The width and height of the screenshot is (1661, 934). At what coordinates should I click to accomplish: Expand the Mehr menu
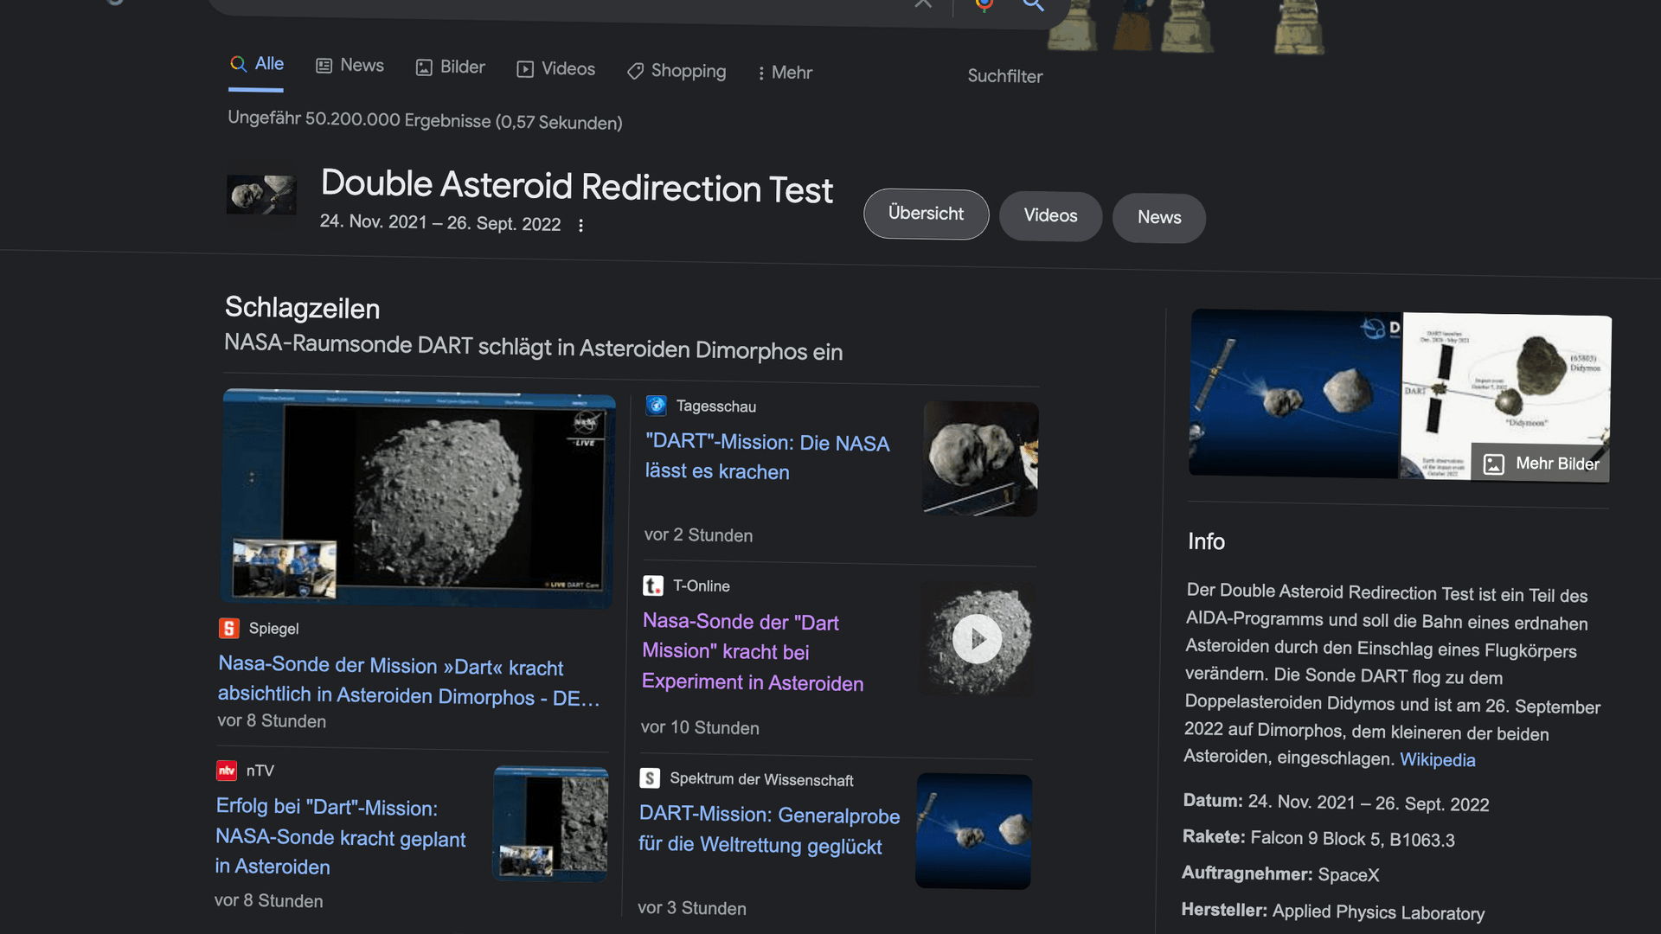coord(785,73)
